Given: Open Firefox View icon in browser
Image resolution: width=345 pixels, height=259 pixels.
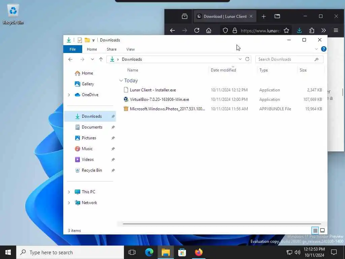Looking at the screenshot, I should (185, 16).
